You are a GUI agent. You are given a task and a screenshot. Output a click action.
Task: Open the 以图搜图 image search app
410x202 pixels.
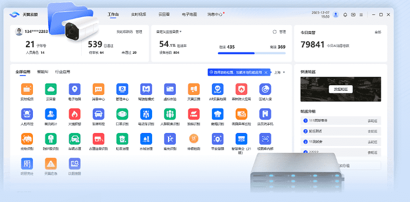[75, 164]
